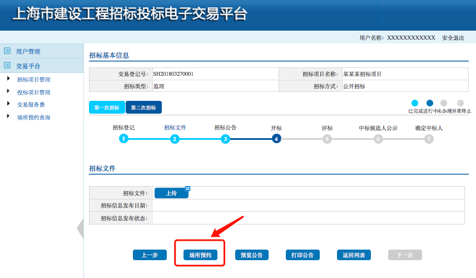Screen dimensions: 476x278
Task: Collapse the sidebar using the left-pointing handle
Action: click(81, 228)
